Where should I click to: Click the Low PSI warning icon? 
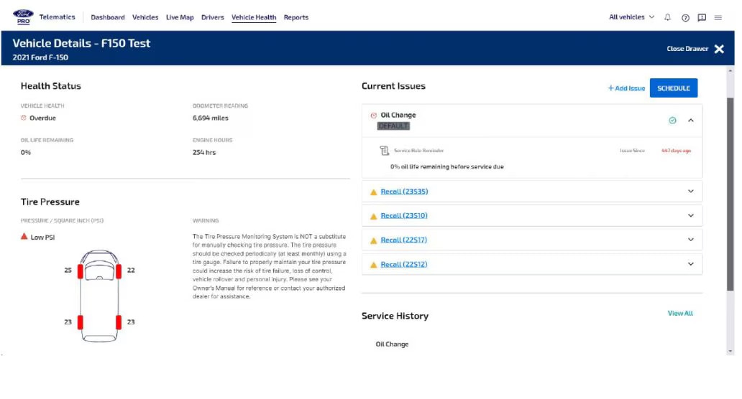point(24,237)
